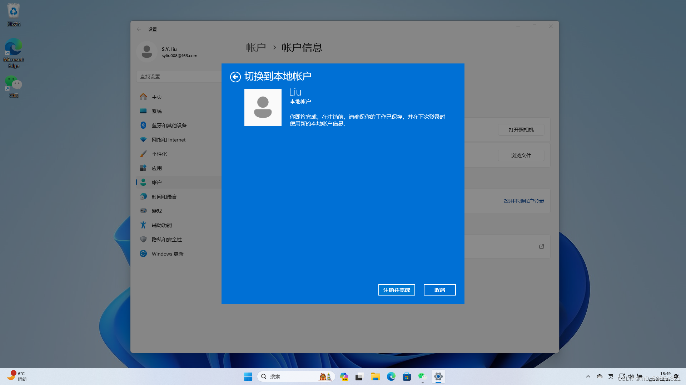Open 系统 settings from sidebar
The width and height of the screenshot is (686, 385).
[157, 111]
